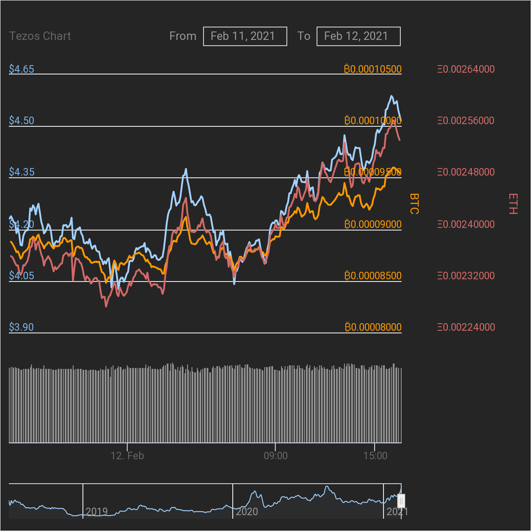
Task: Select the $3.90 price axis label
Action: (22, 327)
